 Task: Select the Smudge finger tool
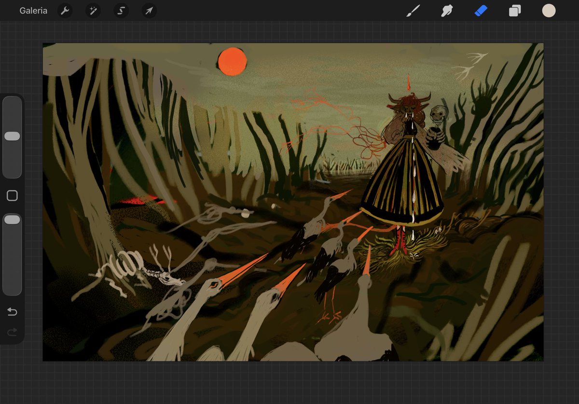pyautogui.click(x=447, y=11)
